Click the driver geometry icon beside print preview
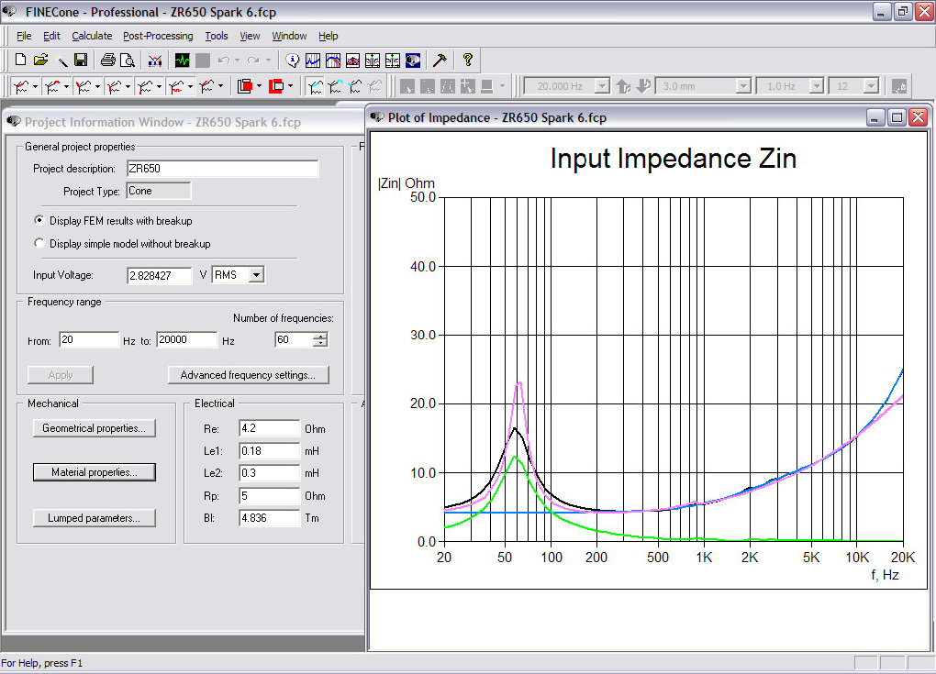The width and height of the screenshot is (936, 674). (x=154, y=60)
